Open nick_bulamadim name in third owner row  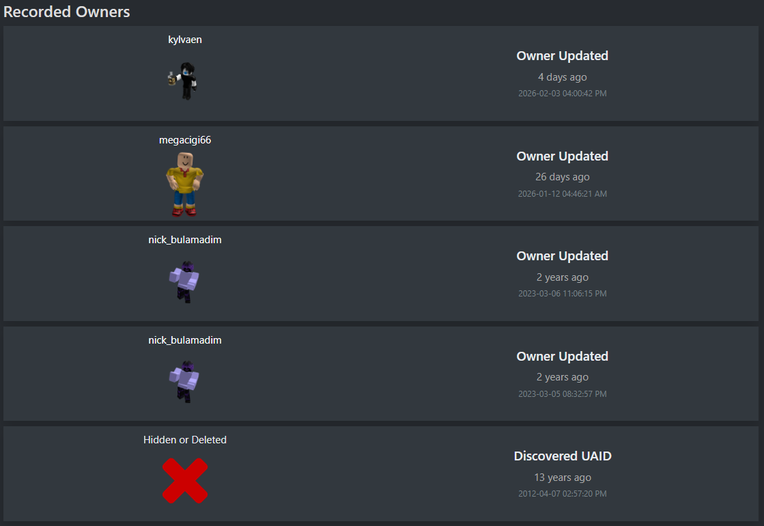tap(184, 240)
